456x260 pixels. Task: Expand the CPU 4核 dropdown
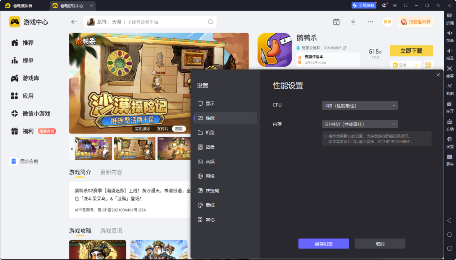coord(360,105)
